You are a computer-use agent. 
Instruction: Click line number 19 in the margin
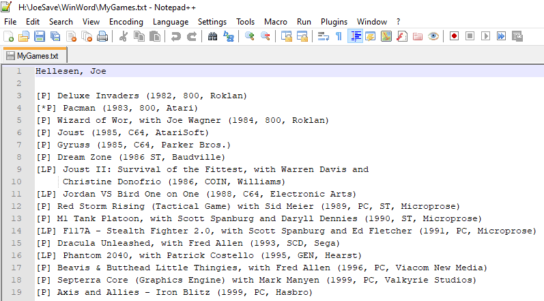point(16,292)
